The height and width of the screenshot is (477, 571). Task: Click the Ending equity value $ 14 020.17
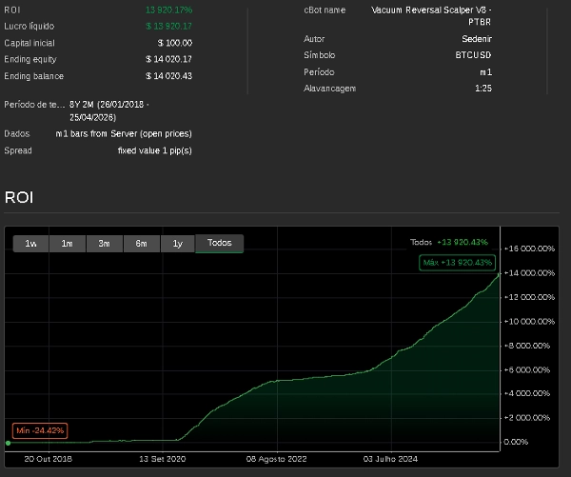click(x=169, y=59)
